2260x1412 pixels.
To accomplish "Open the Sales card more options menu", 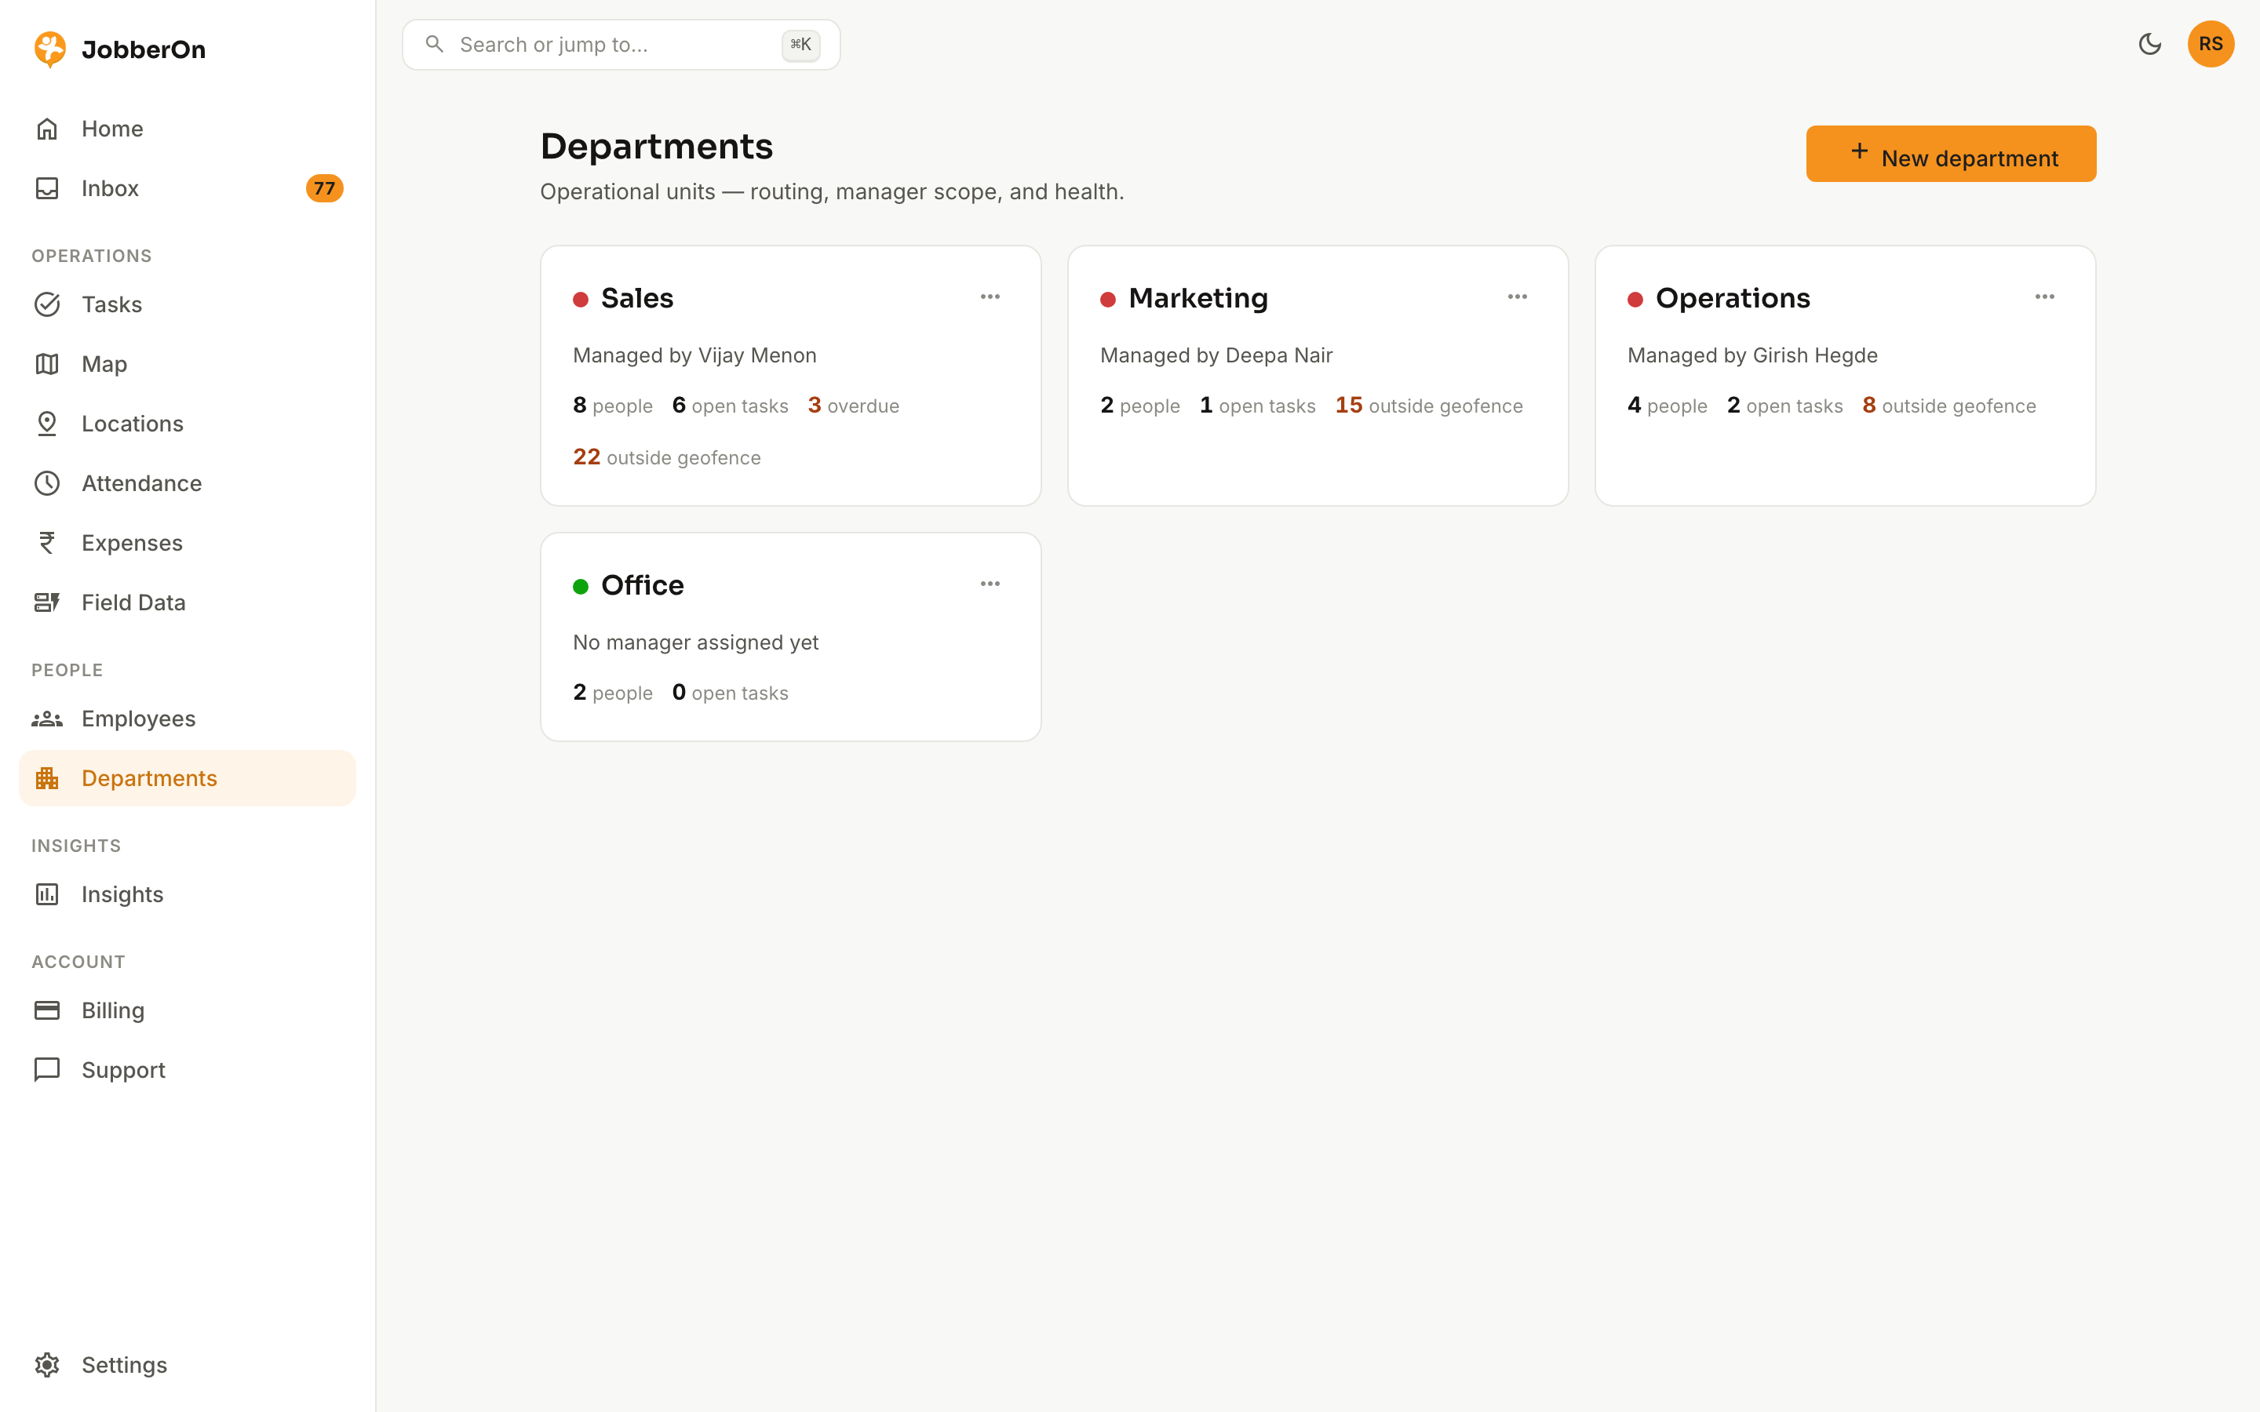I will coord(990,297).
